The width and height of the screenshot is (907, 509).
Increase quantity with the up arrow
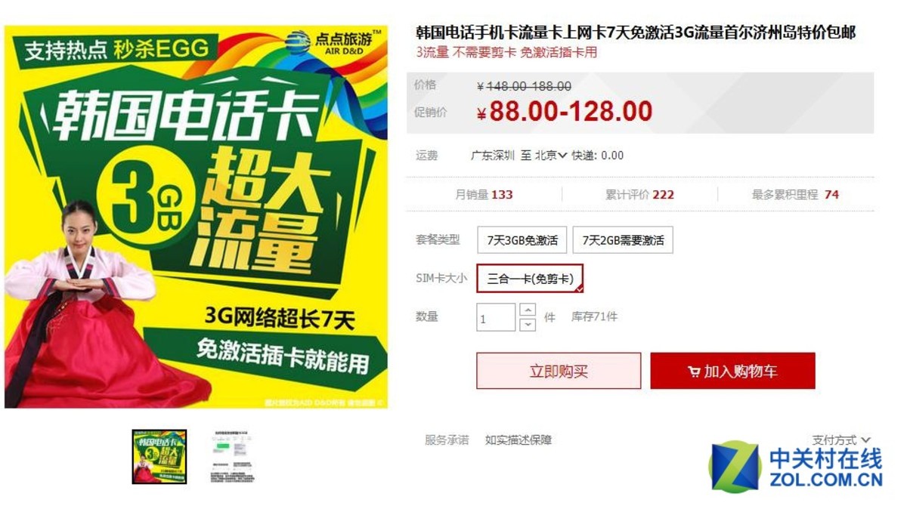(x=528, y=310)
